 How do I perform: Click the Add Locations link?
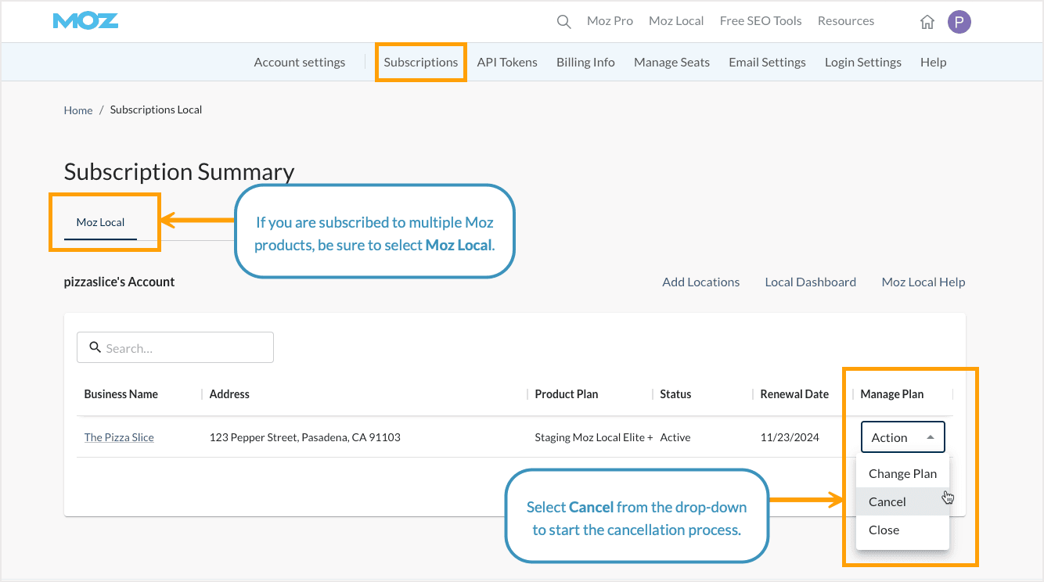(700, 282)
